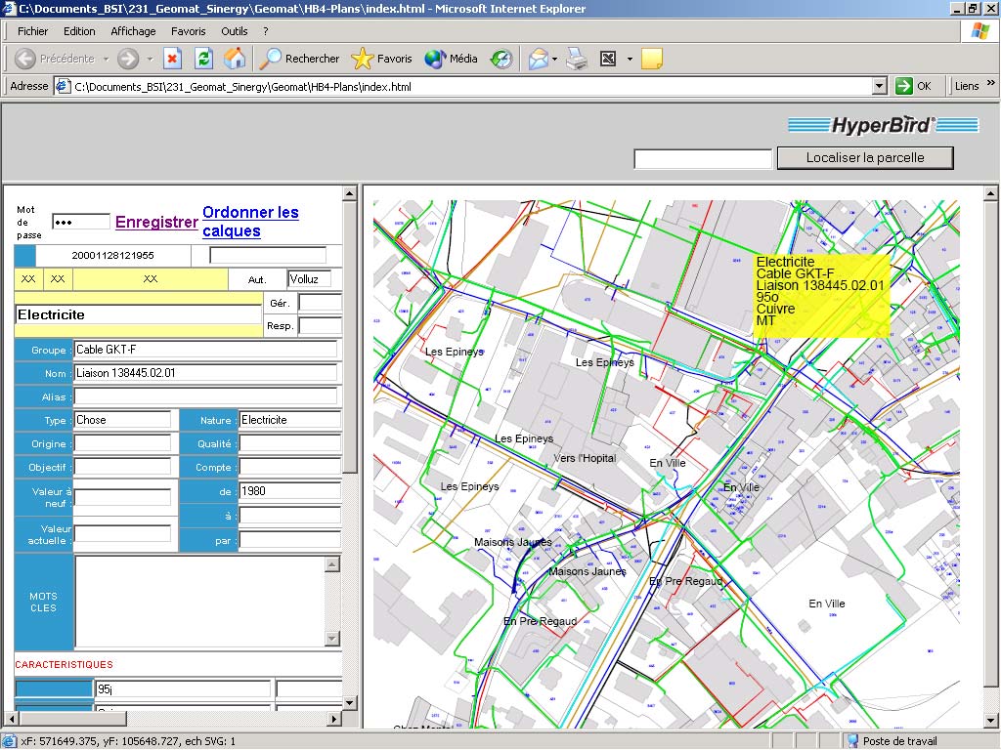This screenshot has height=750, width=1001.
Task: Click MOTS CLES textarea scroll down arrow
Action: coord(332,638)
